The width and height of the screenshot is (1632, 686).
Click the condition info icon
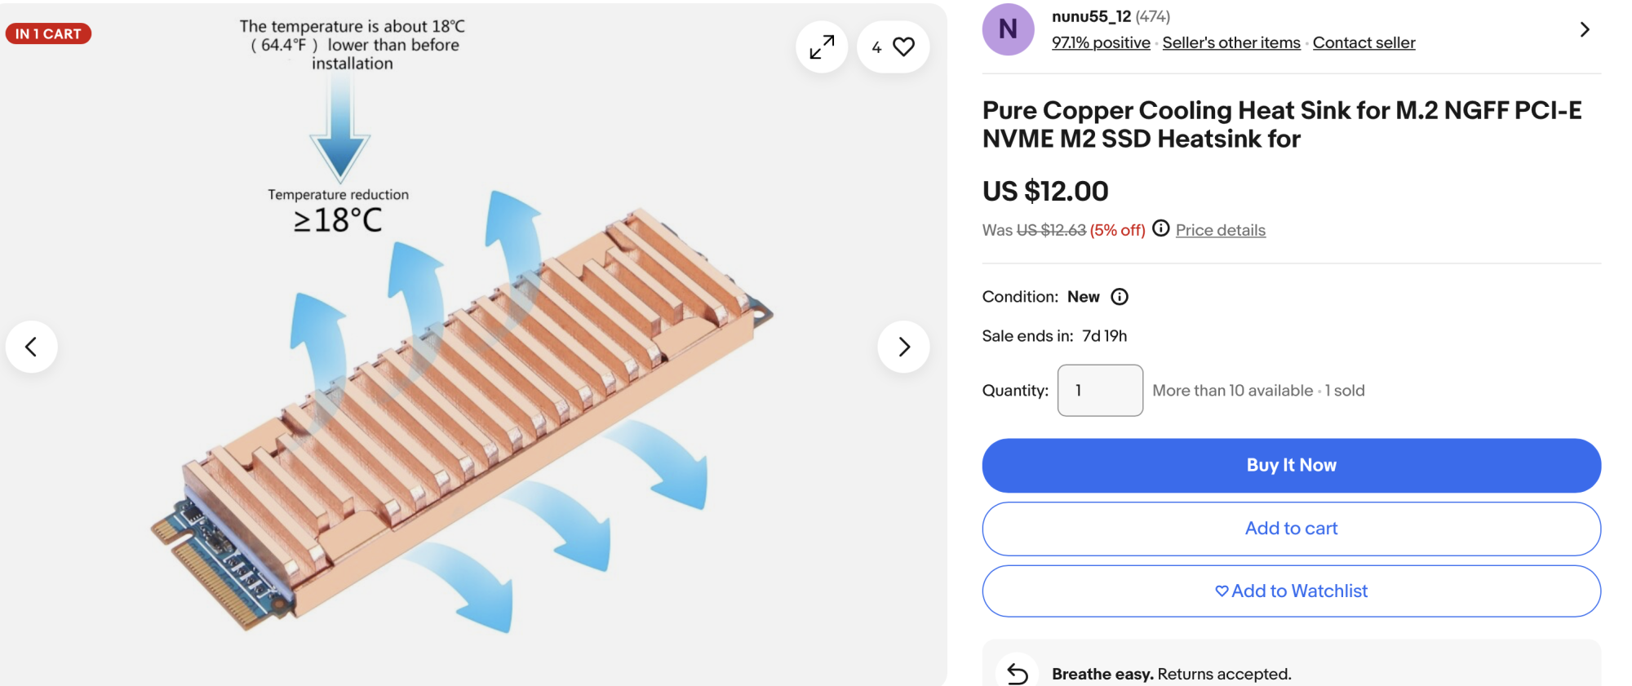(1120, 297)
